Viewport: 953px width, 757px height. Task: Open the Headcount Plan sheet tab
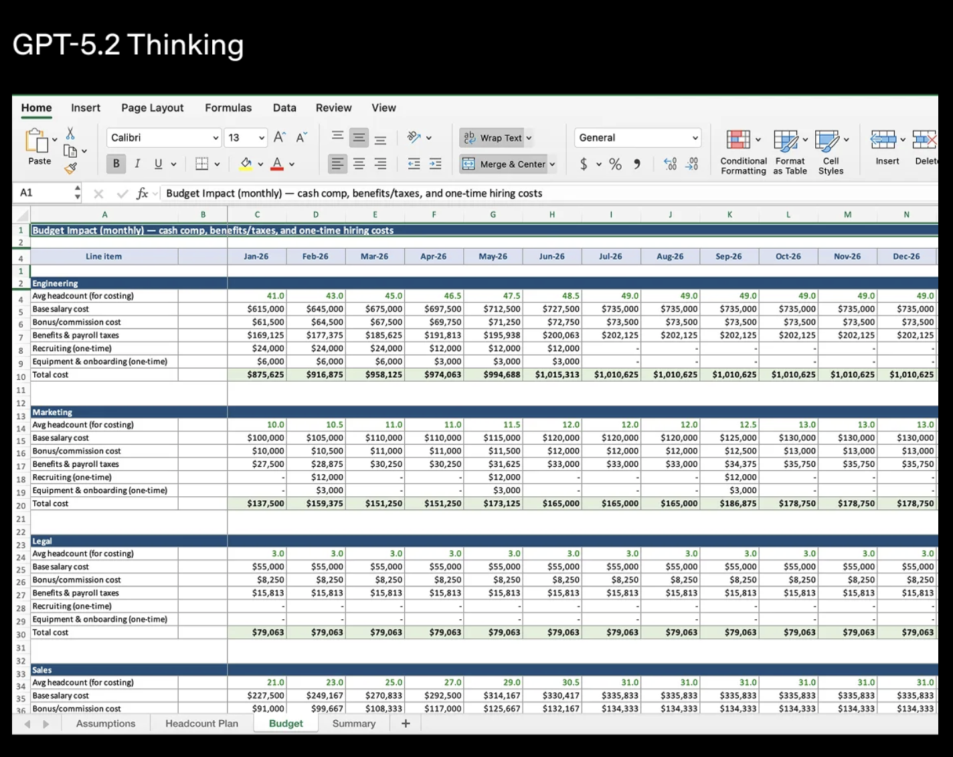[201, 724]
